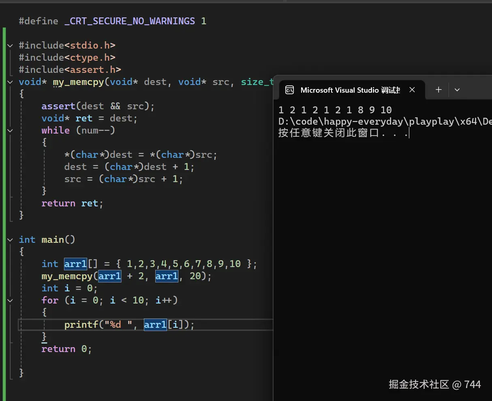Image resolution: width=492 pixels, height=401 pixels.
Task: Click the my_memcpy call line in main
Action: pyautogui.click(x=126, y=276)
